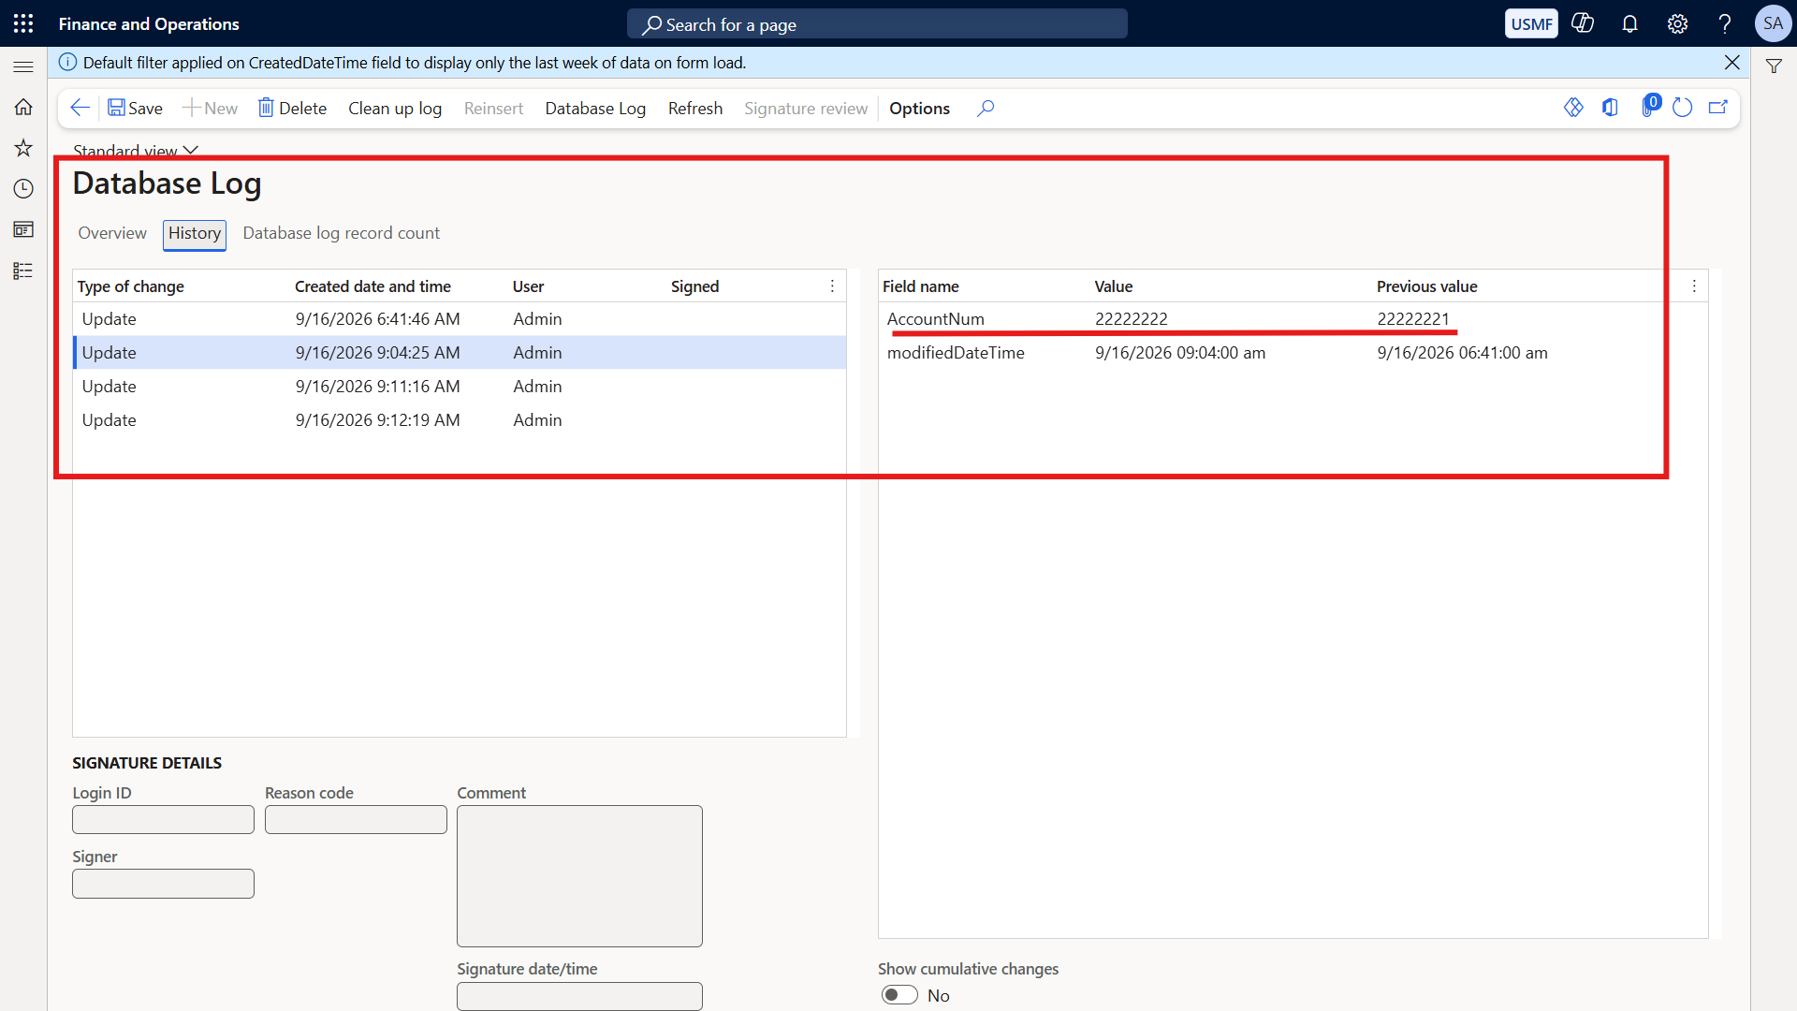Switch to Database log record count tab

[341, 233]
